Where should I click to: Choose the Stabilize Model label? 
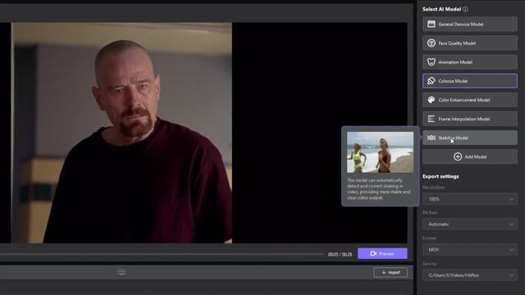(x=453, y=138)
